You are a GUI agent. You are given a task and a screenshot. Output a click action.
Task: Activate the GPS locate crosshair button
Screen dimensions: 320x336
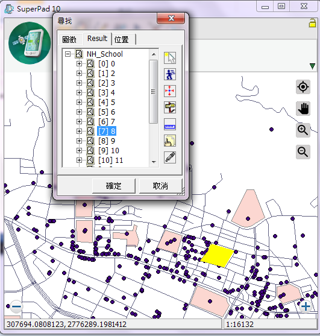pyautogui.click(x=303, y=87)
